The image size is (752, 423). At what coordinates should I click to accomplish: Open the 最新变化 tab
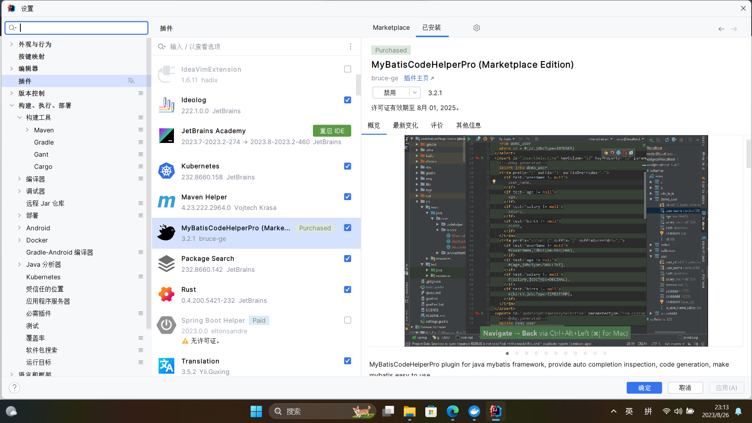[x=405, y=125]
